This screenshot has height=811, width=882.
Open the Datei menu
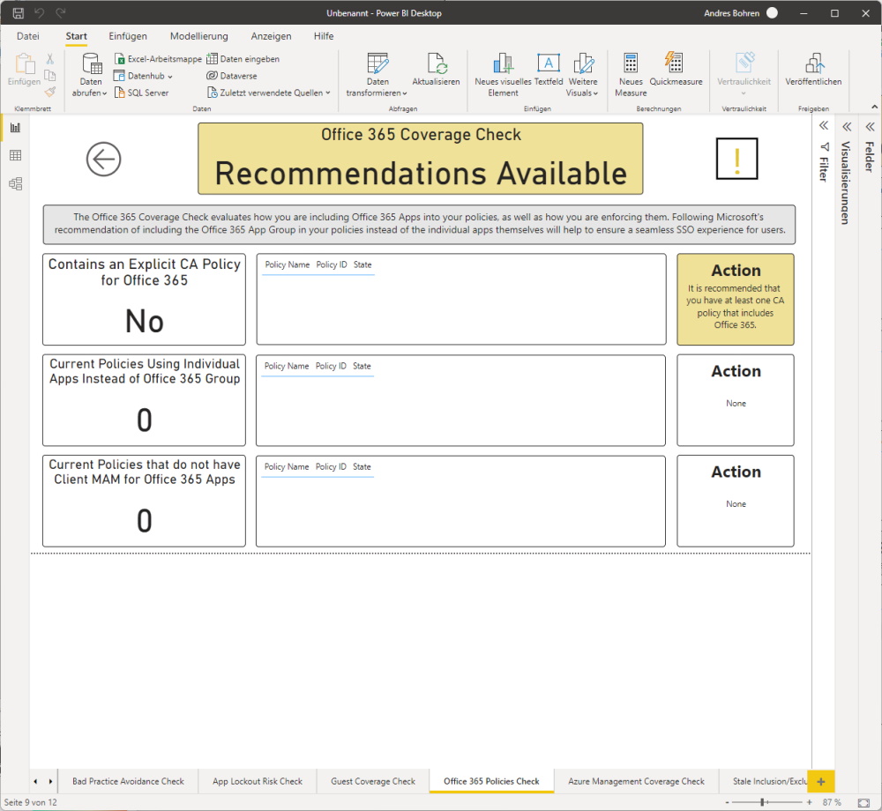[28, 36]
